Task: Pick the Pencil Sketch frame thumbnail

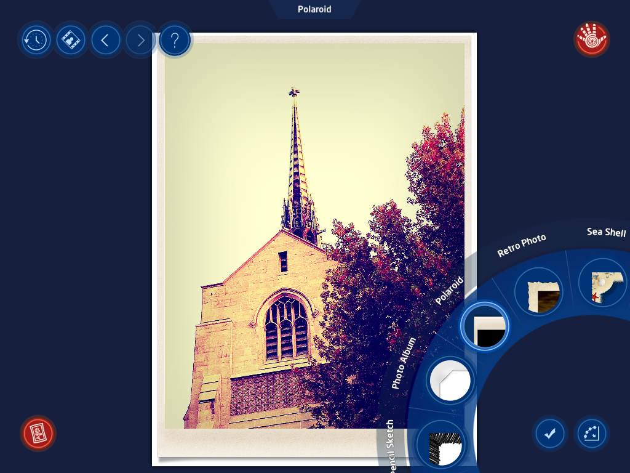Action: [441, 445]
